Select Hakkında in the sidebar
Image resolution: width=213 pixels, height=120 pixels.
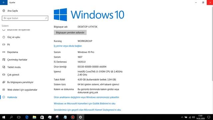tap(12, 97)
